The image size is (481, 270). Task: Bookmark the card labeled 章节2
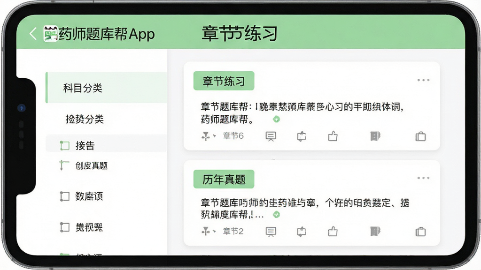[x=375, y=232]
